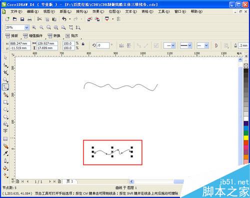Select the Crop tool in toolbox
Image resolution: width=250 pixels, height=198 pixels.
click(x=5, y=72)
